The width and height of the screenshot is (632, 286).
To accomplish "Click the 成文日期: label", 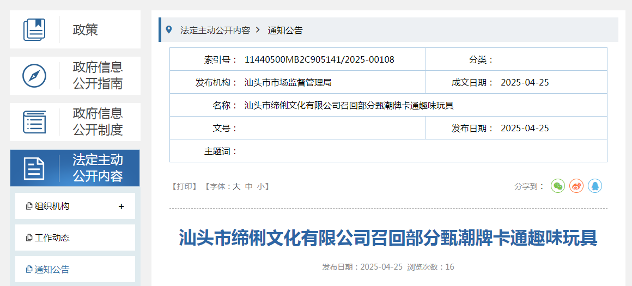I will (472, 83).
